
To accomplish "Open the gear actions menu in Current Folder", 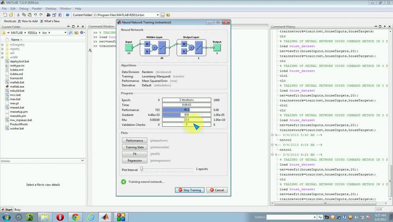I will tap(82, 33).
